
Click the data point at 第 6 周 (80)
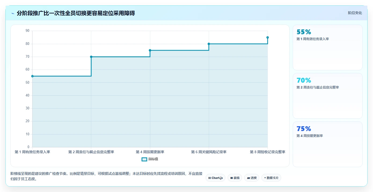[209, 44]
